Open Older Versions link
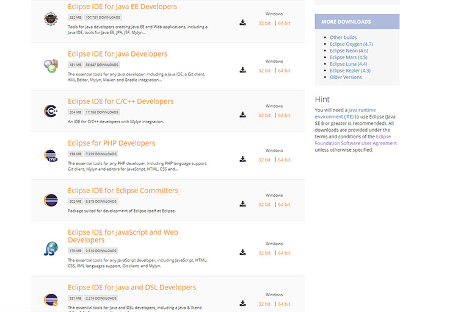 346,77
